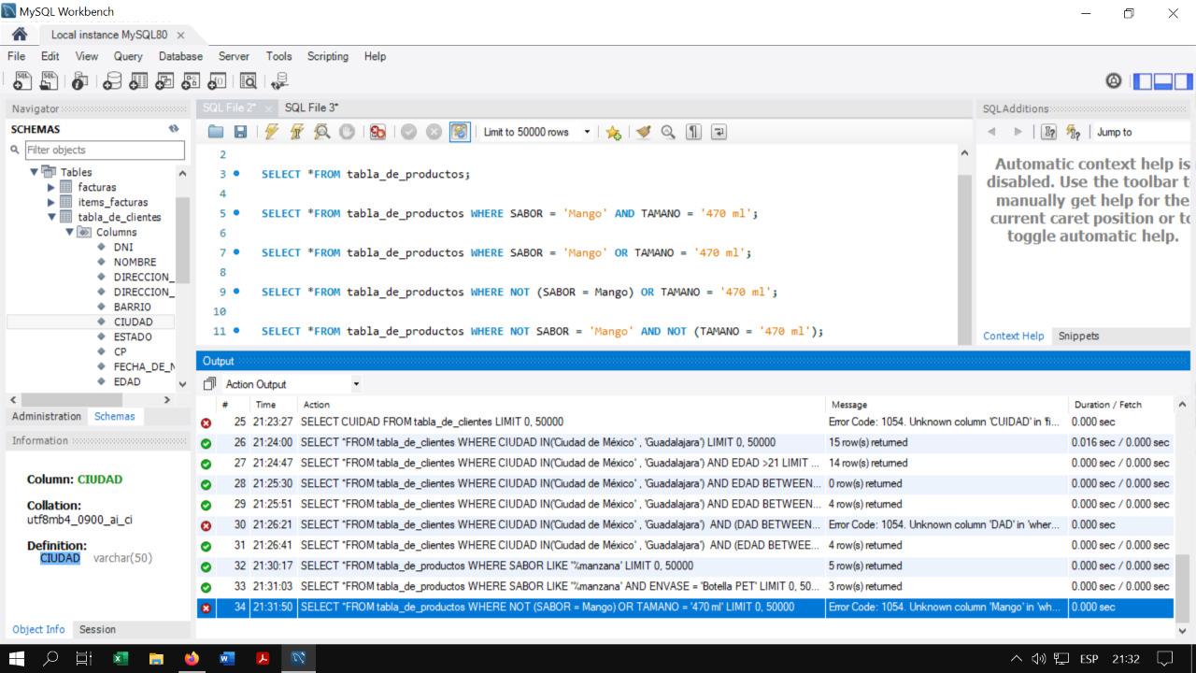Image resolution: width=1196 pixels, height=673 pixels.
Task: Open the Server menu
Action: tap(234, 56)
